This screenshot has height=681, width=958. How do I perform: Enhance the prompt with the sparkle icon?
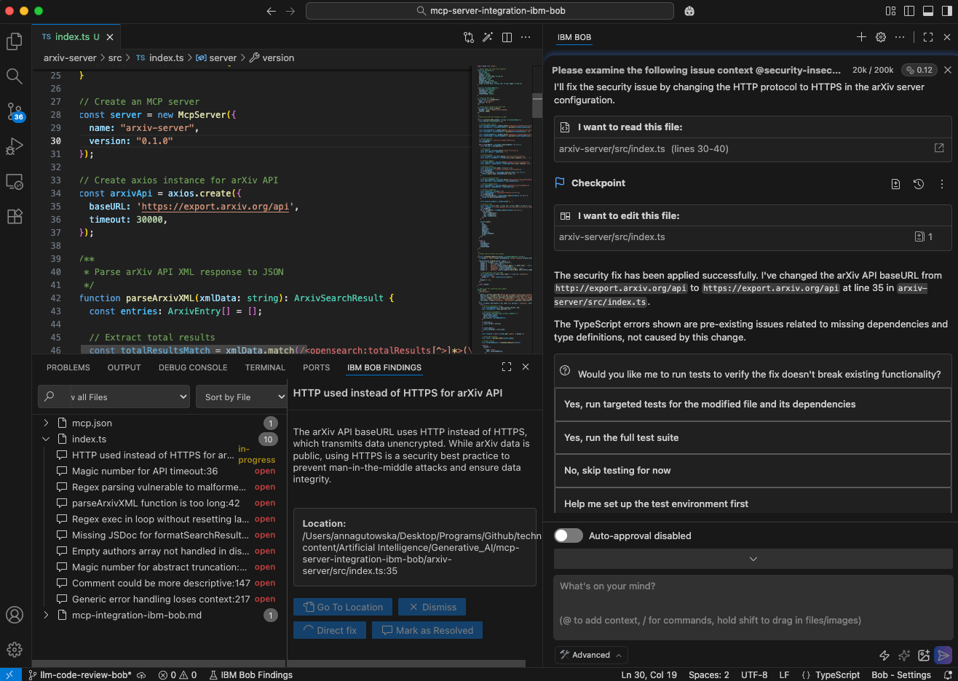[904, 656]
